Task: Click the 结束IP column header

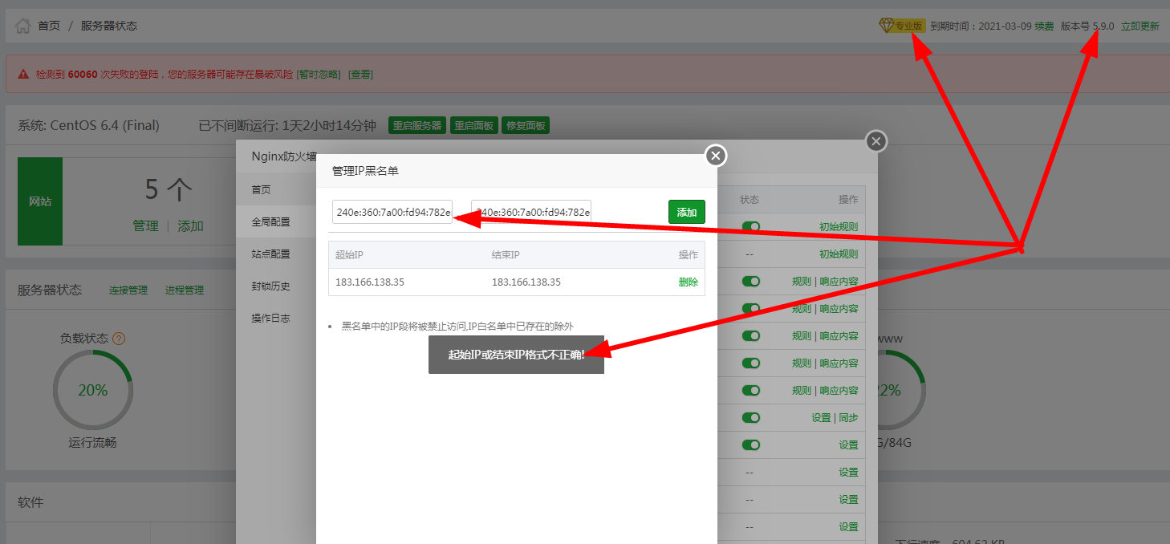Action: click(x=506, y=254)
